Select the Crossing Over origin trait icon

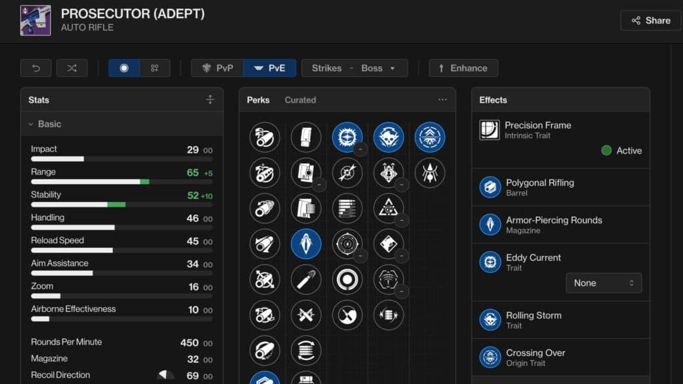430,137
